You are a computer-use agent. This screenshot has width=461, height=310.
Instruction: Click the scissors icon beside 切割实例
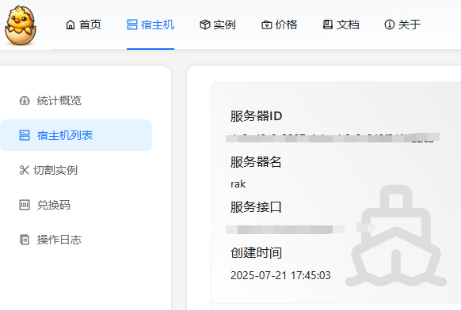coord(24,170)
